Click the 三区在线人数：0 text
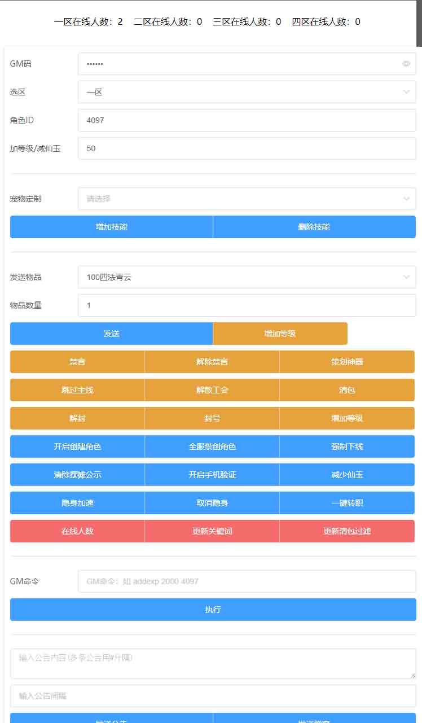Screen dimensions: 422x723 point(247,22)
